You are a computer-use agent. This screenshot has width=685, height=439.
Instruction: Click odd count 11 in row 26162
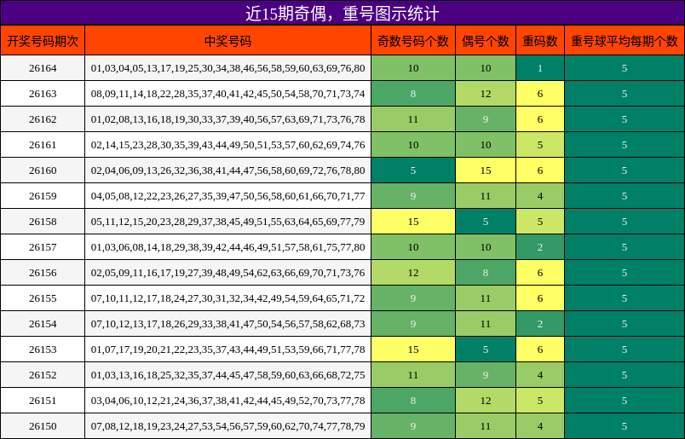(x=413, y=119)
